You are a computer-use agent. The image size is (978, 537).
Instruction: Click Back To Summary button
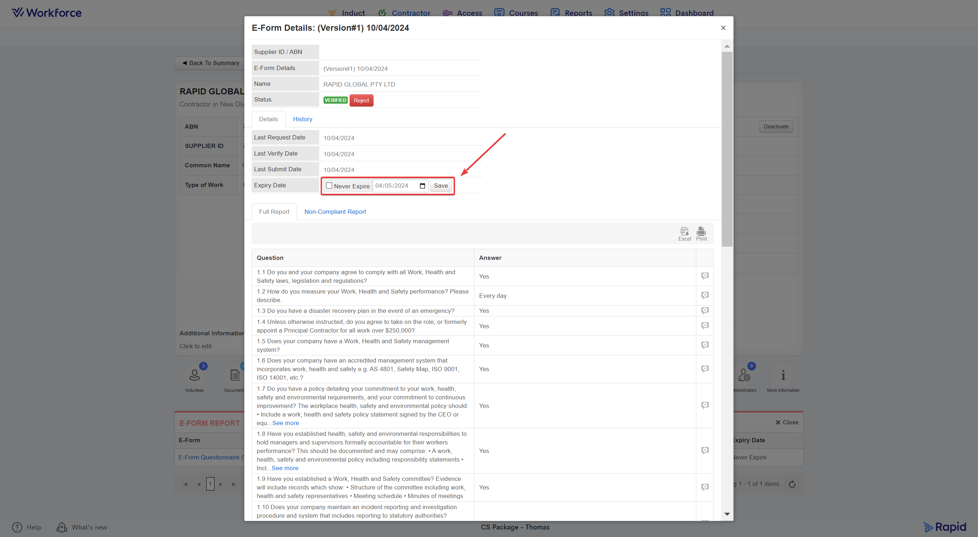pos(211,63)
